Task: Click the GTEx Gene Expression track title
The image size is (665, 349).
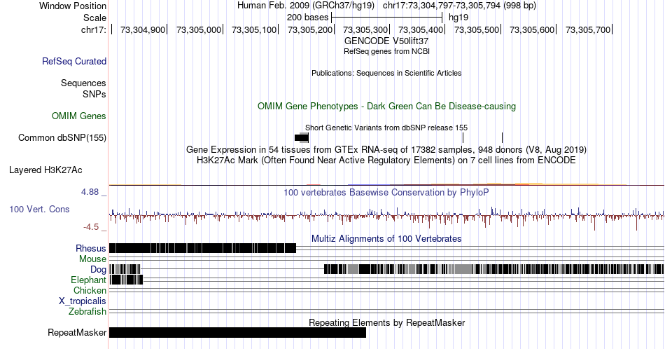Action: 386,149
